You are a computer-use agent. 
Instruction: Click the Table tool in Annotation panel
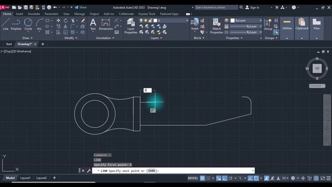tap(117, 32)
